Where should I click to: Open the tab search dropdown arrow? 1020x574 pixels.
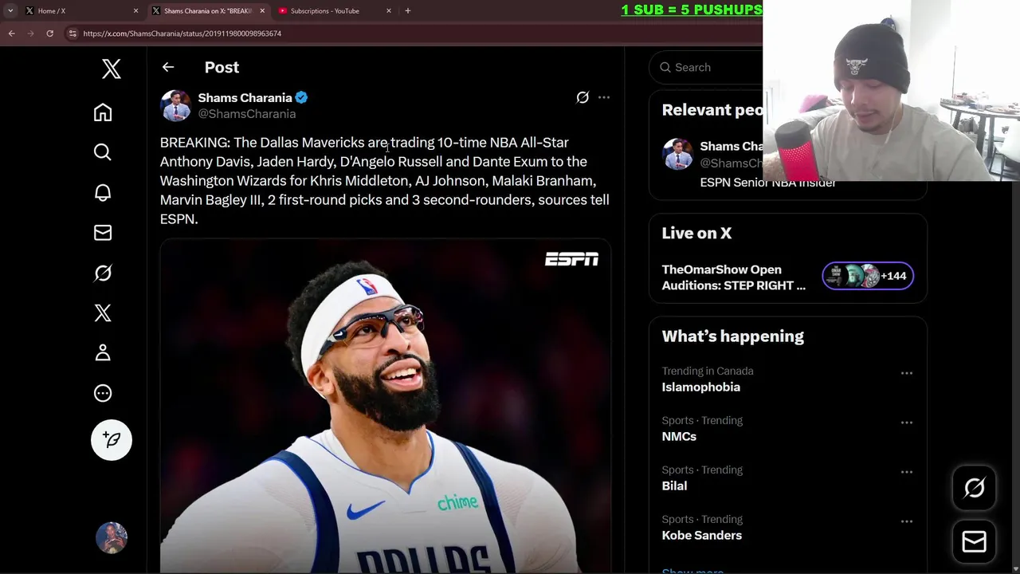click(10, 10)
